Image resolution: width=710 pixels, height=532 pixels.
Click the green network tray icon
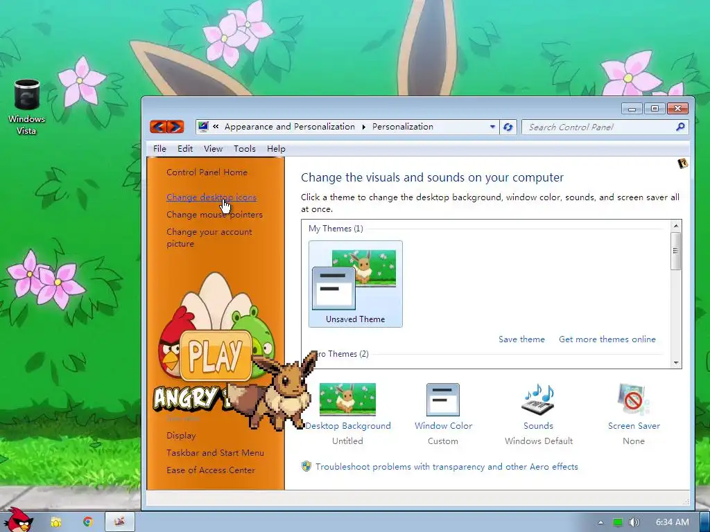[618, 522]
